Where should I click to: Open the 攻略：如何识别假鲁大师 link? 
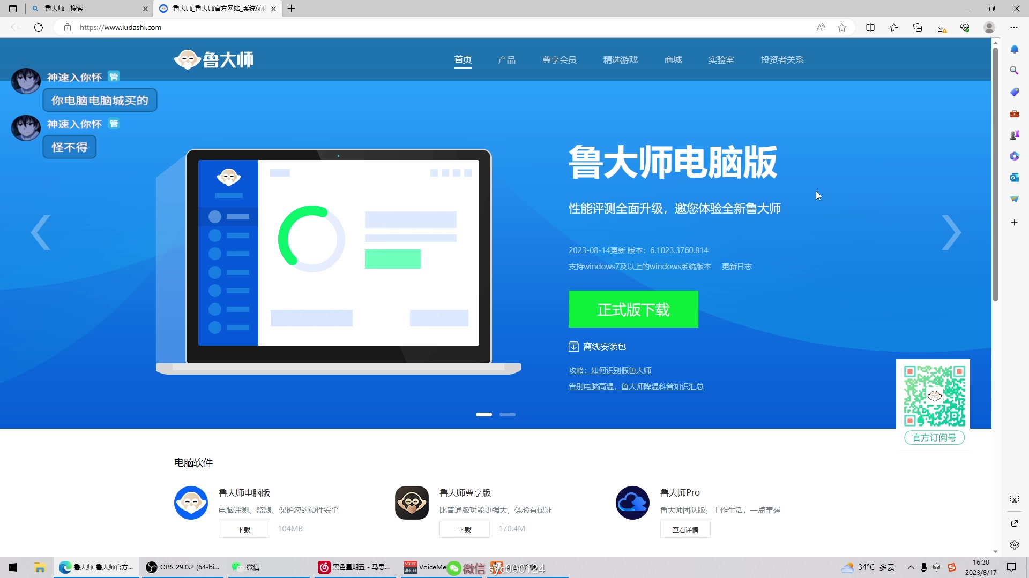pos(610,370)
